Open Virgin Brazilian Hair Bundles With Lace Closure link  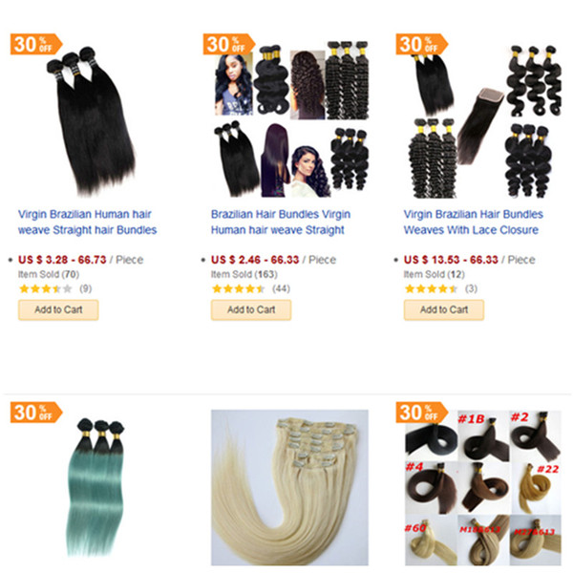(474, 223)
